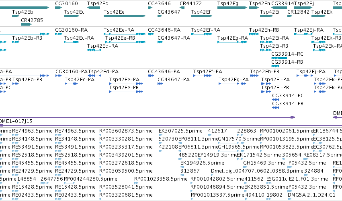
Task: Click transcript Tsp42Ej-RA label
Action: tap(309, 30)
